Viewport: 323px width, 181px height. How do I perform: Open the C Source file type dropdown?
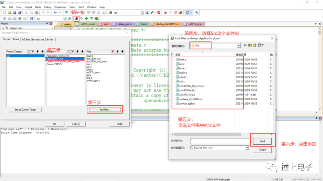pyautogui.click(x=247, y=147)
